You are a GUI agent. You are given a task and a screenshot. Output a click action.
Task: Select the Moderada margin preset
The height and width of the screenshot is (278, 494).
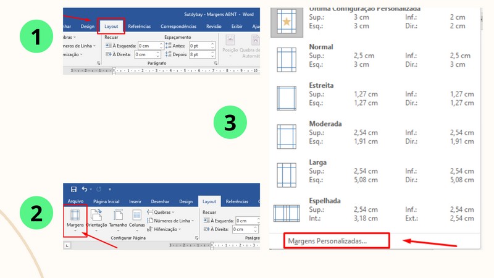pos(375,137)
